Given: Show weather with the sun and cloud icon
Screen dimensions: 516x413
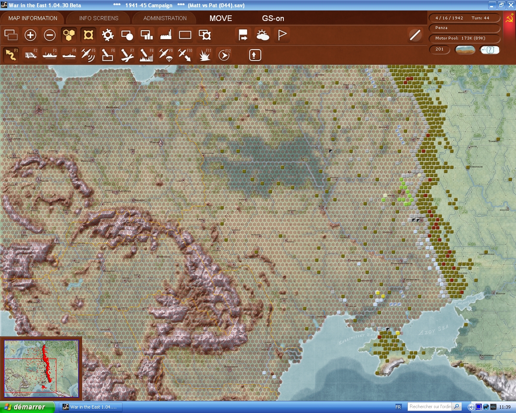Looking at the screenshot, I should tap(262, 35).
